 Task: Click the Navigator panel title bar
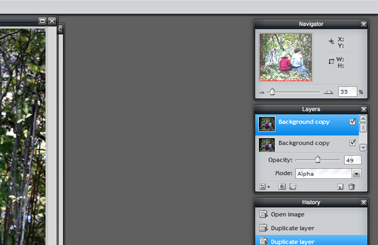(x=311, y=24)
